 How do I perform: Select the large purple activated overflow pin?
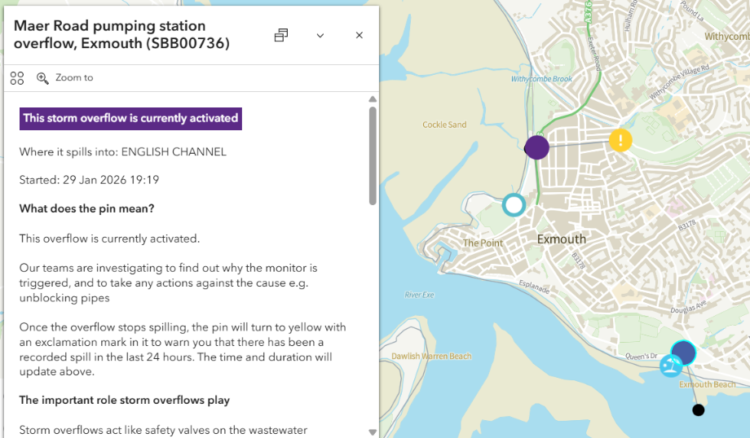pyautogui.click(x=536, y=147)
